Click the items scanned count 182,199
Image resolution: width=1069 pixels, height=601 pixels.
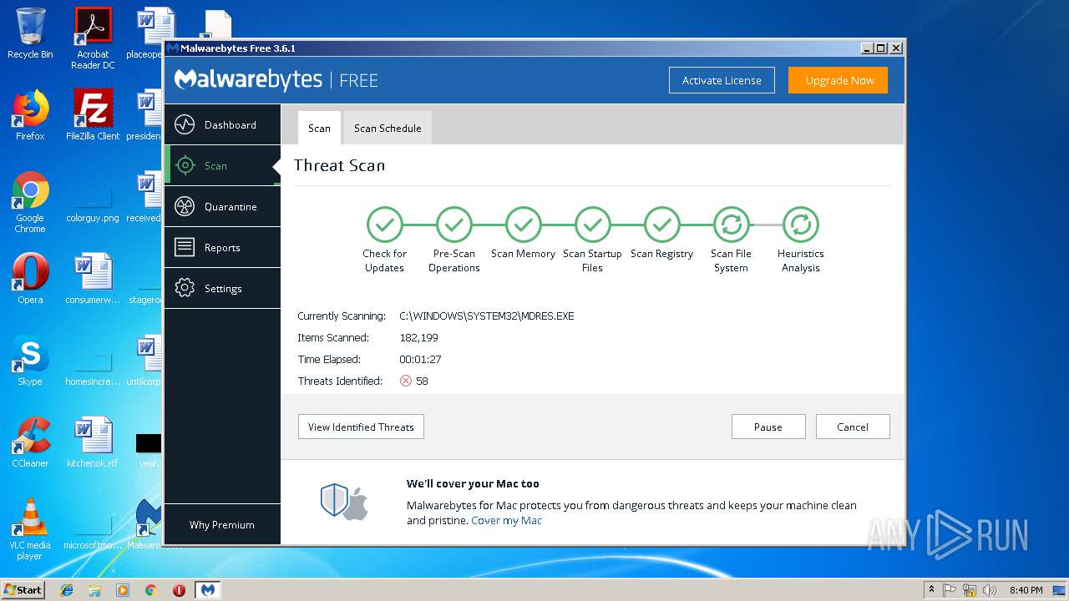point(418,338)
